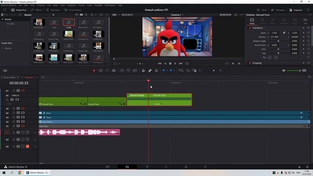Solo audio track A2

point(23,139)
